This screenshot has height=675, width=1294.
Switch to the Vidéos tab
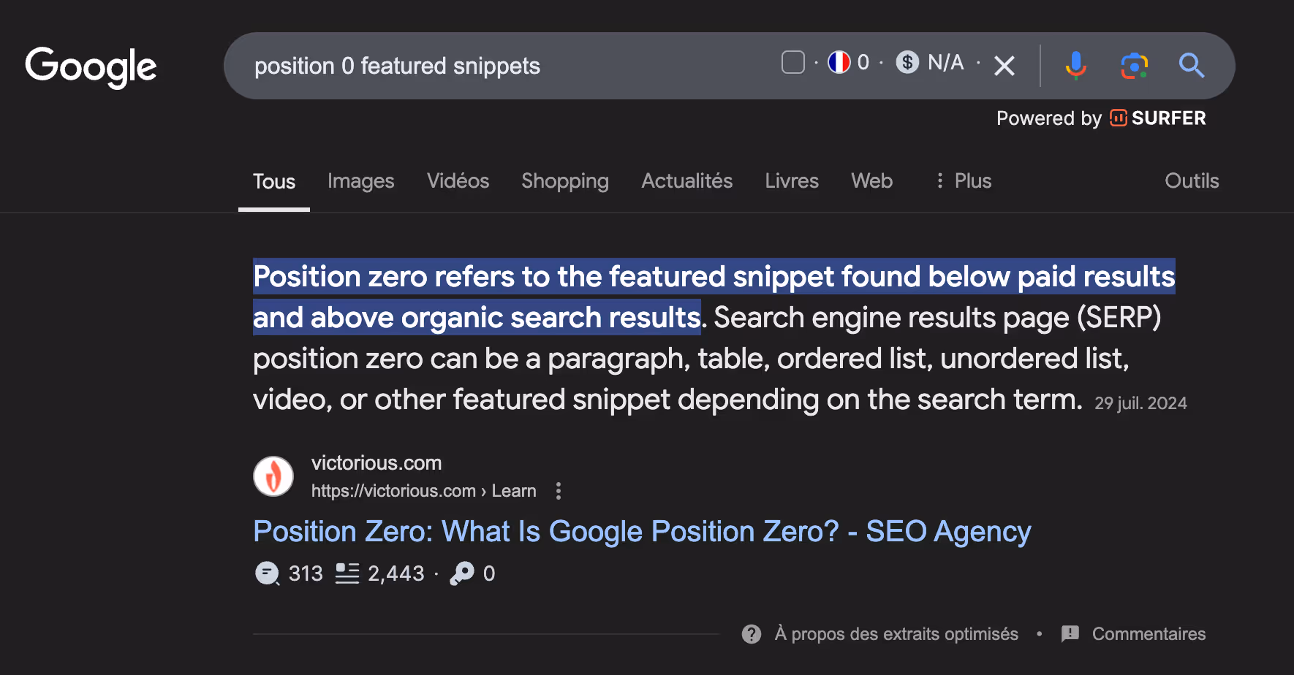pos(458,181)
